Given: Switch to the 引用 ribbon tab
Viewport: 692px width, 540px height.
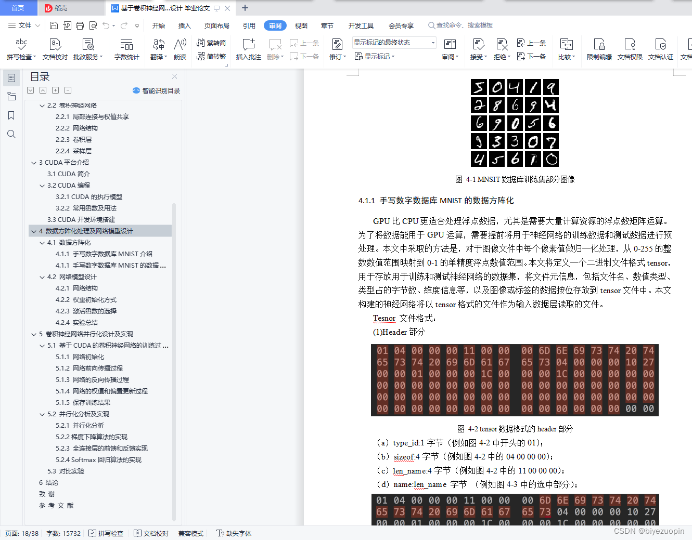Looking at the screenshot, I should pyautogui.click(x=249, y=25).
